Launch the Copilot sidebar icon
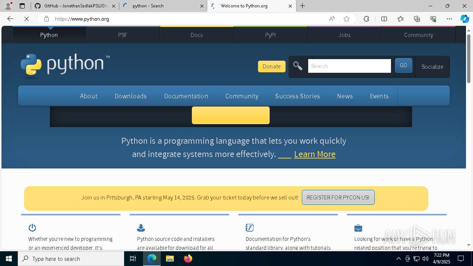Screen dimensions: 473x266 pos(465,19)
